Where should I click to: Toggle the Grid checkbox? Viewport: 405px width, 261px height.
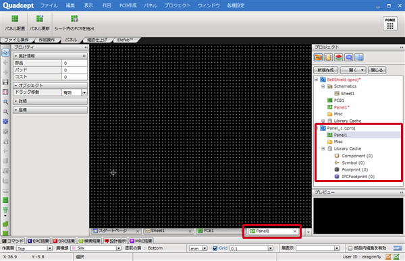(215, 248)
